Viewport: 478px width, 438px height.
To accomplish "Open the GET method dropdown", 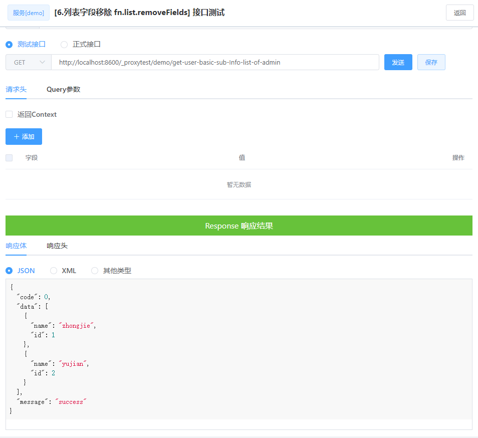I will [28, 62].
